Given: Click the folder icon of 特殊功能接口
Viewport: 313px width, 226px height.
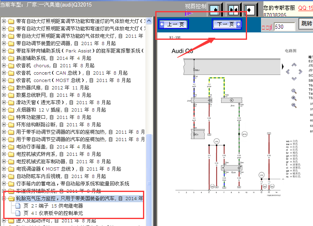Looking at the screenshot, I should coord(11,117).
